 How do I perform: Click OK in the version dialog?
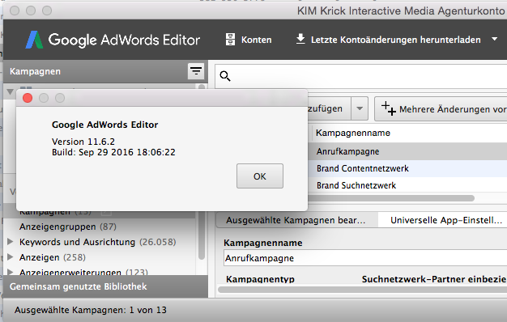[x=260, y=176]
